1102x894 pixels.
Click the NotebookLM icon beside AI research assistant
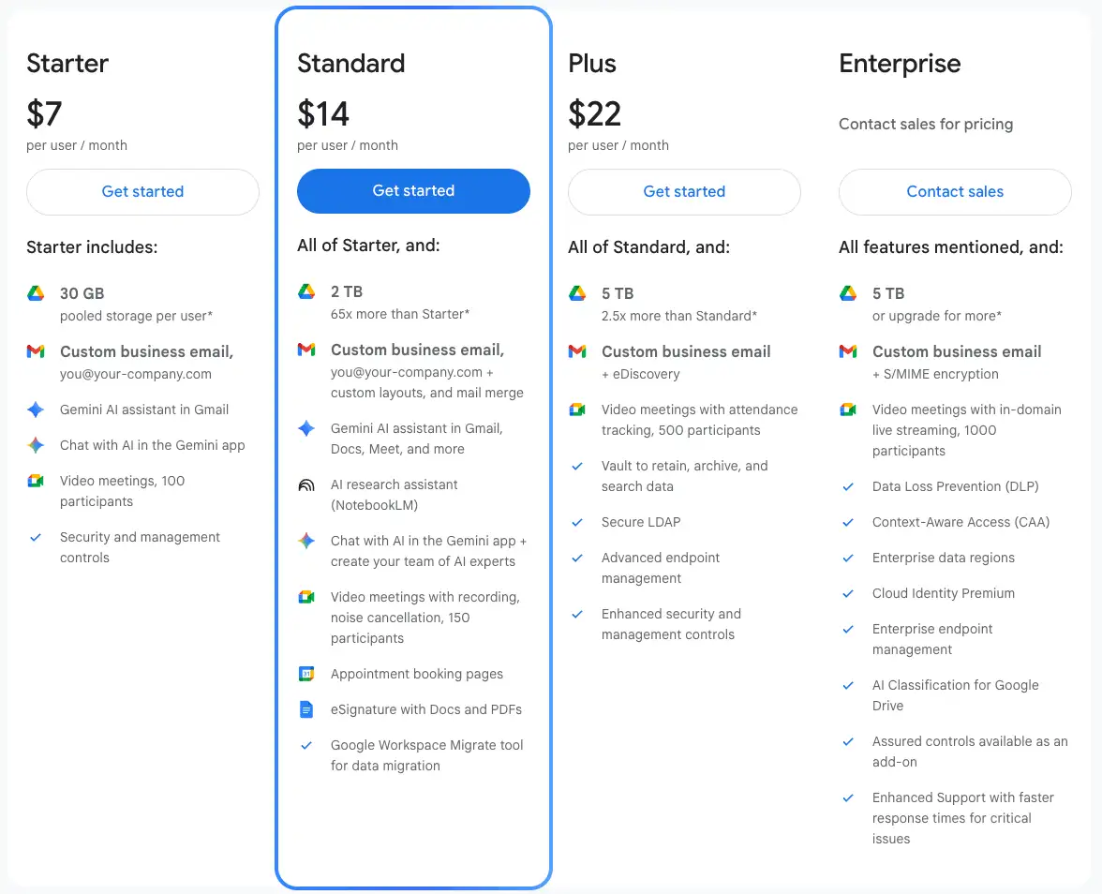(305, 484)
